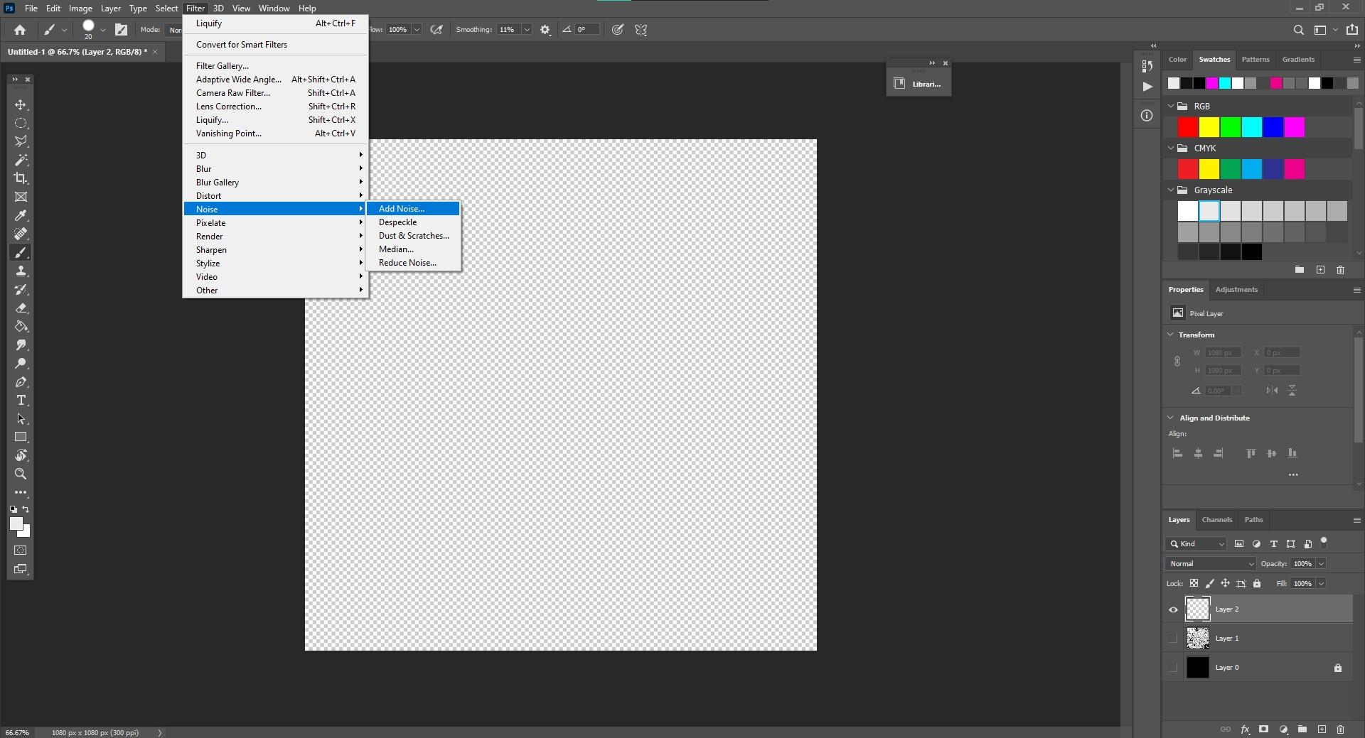Select the Frame tool

[21, 197]
